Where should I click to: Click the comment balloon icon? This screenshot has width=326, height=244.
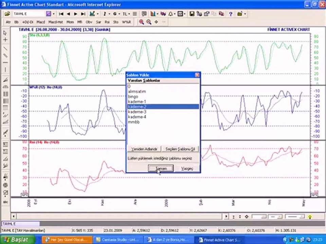[144, 14]
